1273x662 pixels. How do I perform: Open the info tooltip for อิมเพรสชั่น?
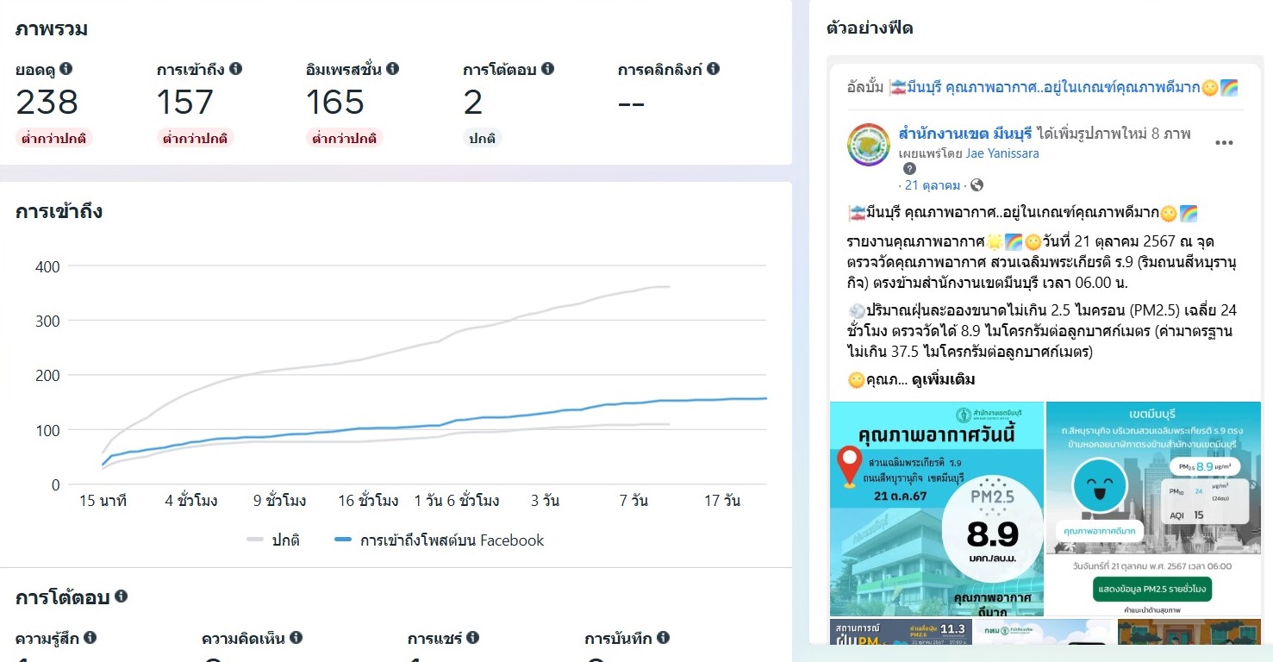tap(392, 69)
